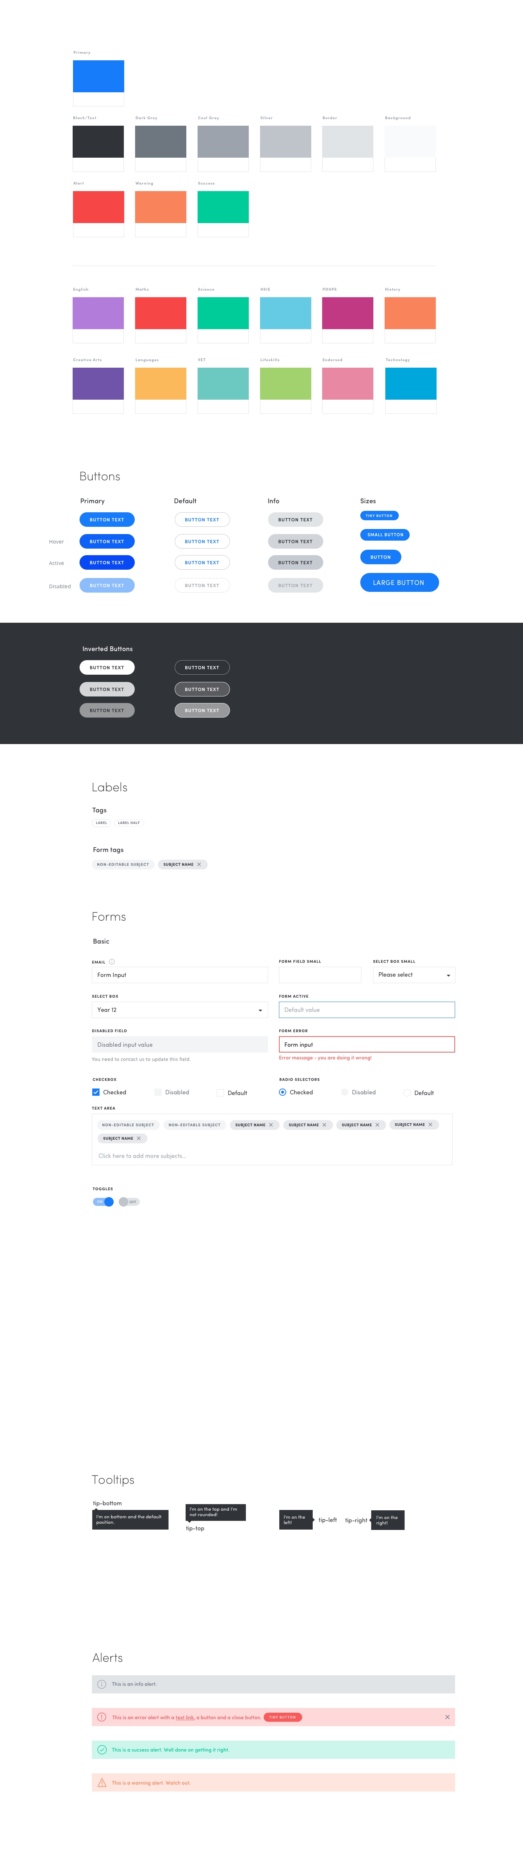The width and height of the screenshot is (523, 1866).
Task: Open the Year 12 select box
Action: [180, 1010]
